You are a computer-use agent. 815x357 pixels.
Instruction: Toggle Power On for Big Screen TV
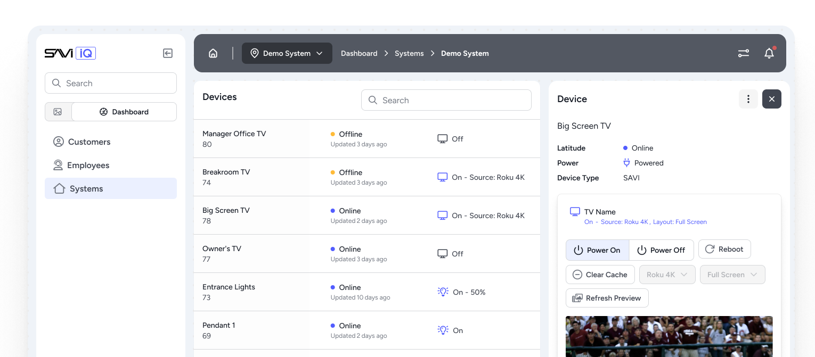(x=597, y=250)
